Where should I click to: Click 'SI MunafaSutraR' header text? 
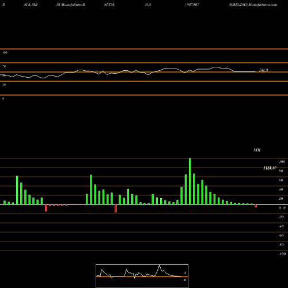(71, 5)
